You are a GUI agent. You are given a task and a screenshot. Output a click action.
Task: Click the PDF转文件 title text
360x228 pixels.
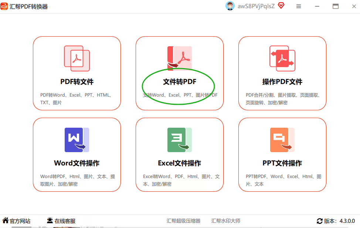tap(77, 82)
